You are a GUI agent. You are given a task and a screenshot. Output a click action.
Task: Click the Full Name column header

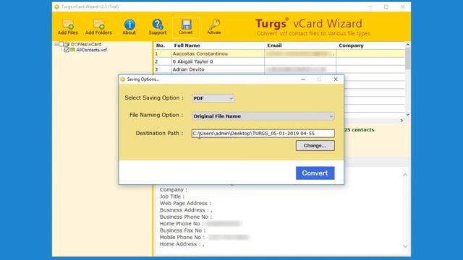click(x=218, y=45)
